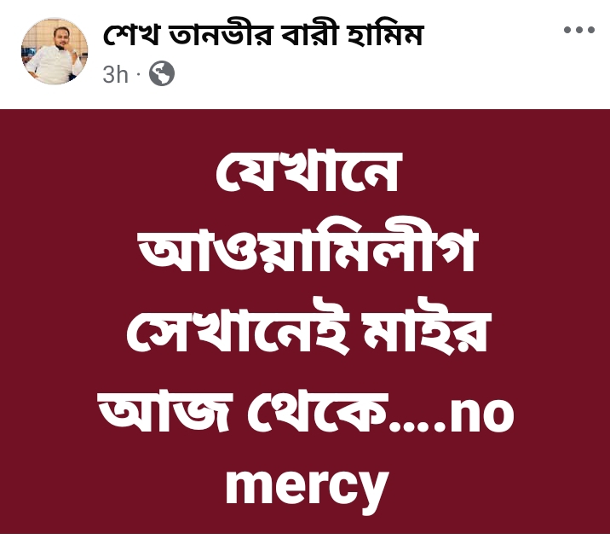
Task: Click the dot separator beside the timestamp
Action: point(138,72)
